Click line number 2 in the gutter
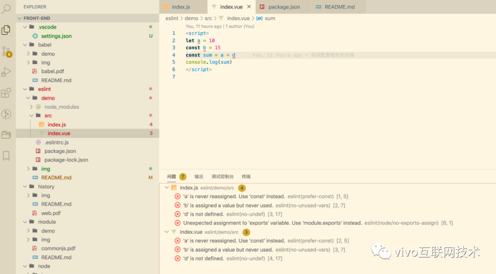496x274 pixels. [x=173, y=40]
